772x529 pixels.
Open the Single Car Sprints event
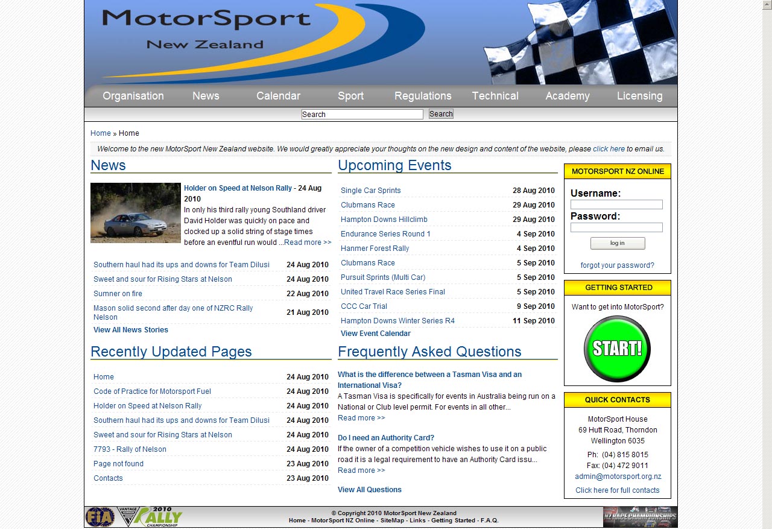click(x=371, y=191)
